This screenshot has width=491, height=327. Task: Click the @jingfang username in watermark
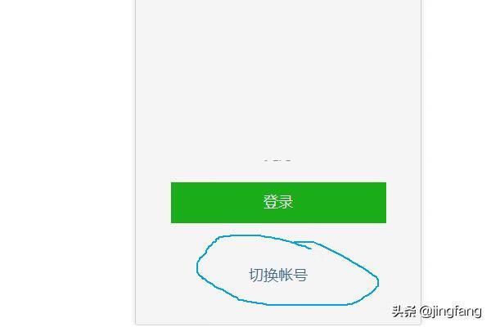tap(451, 311)
